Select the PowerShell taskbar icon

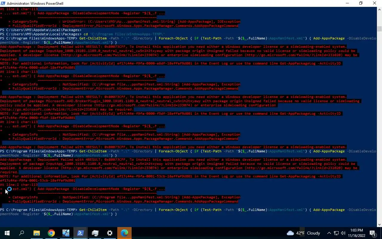coord(81,233)
